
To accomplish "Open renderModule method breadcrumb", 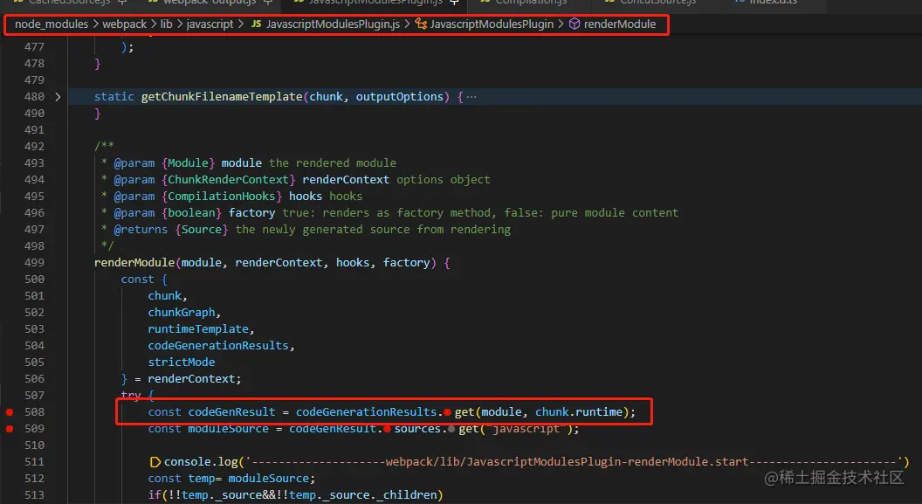I will click(620, 24).
